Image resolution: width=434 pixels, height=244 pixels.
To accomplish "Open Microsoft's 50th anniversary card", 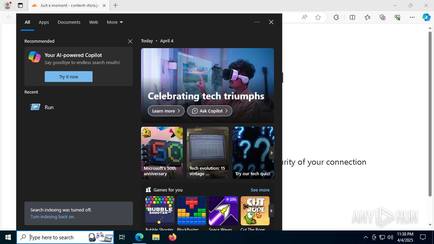I will click(x=162, y=153).
